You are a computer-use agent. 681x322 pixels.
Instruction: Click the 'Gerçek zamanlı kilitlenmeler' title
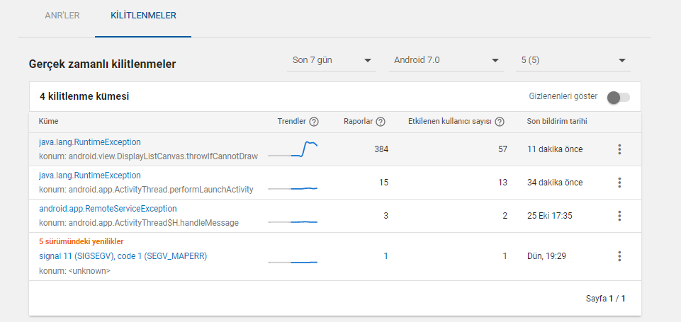point(103,64)
